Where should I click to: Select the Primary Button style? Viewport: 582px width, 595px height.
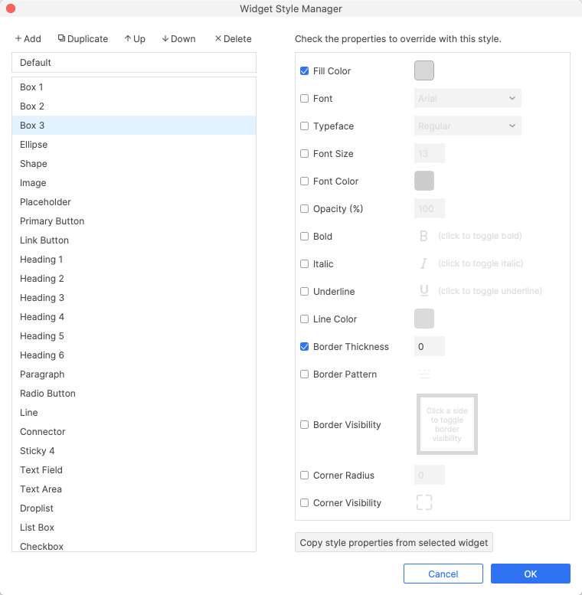point(134,221)
